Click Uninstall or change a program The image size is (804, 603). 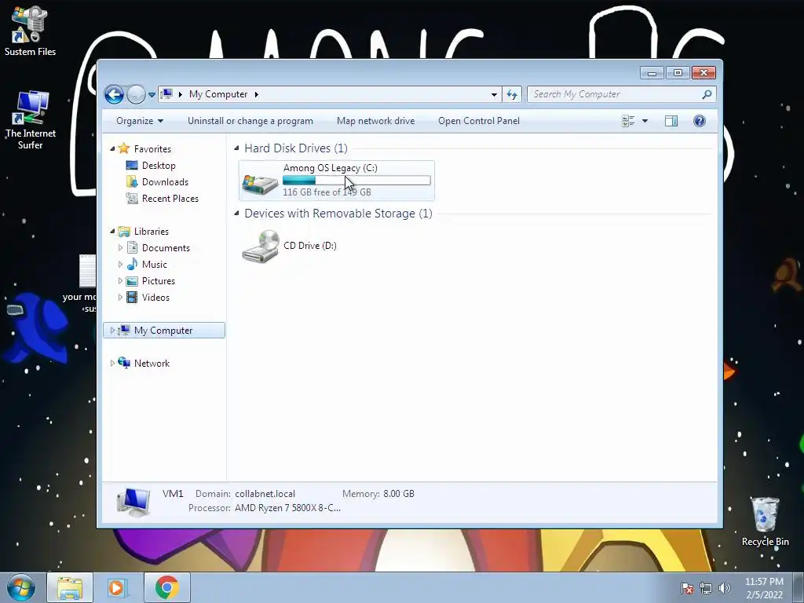point(250,121)
